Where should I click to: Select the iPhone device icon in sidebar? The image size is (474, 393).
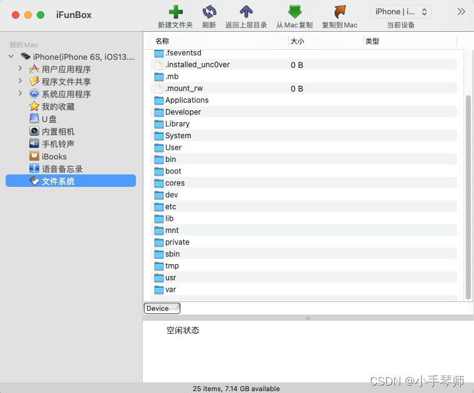[26, 56]
